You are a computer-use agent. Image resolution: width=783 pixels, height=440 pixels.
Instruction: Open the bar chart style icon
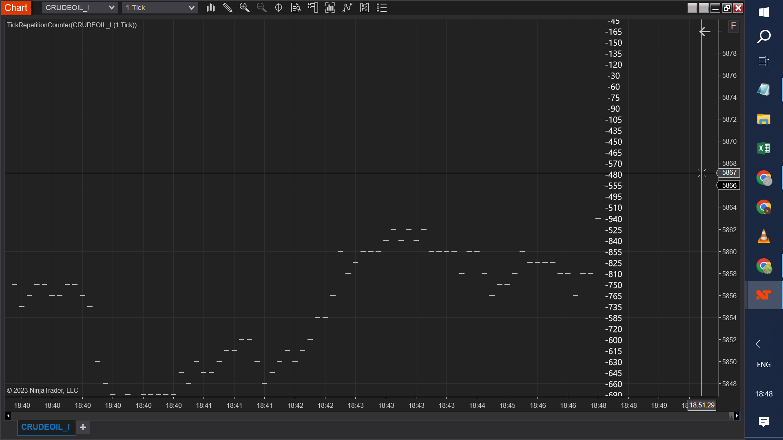[x=210, y=8]
